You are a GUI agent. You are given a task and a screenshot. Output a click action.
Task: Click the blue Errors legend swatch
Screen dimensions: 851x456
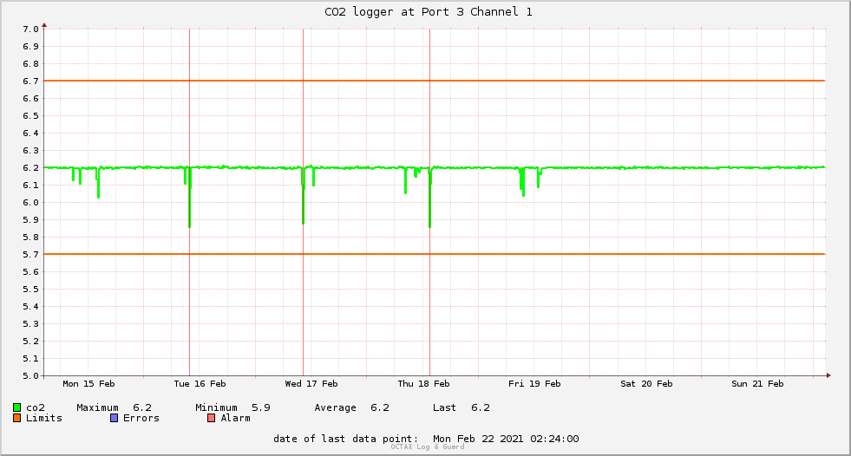[x=114, y=418]
